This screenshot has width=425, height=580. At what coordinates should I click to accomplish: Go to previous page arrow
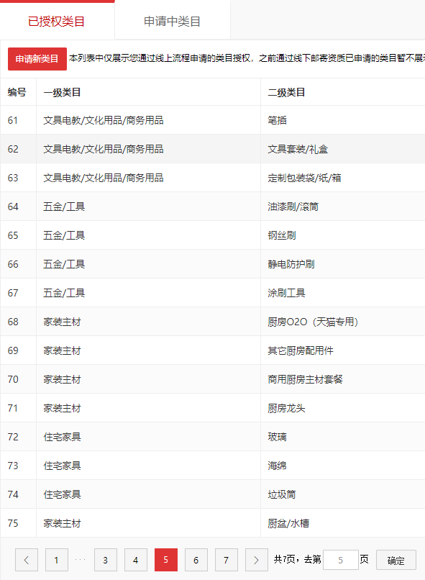pos(26,560)
